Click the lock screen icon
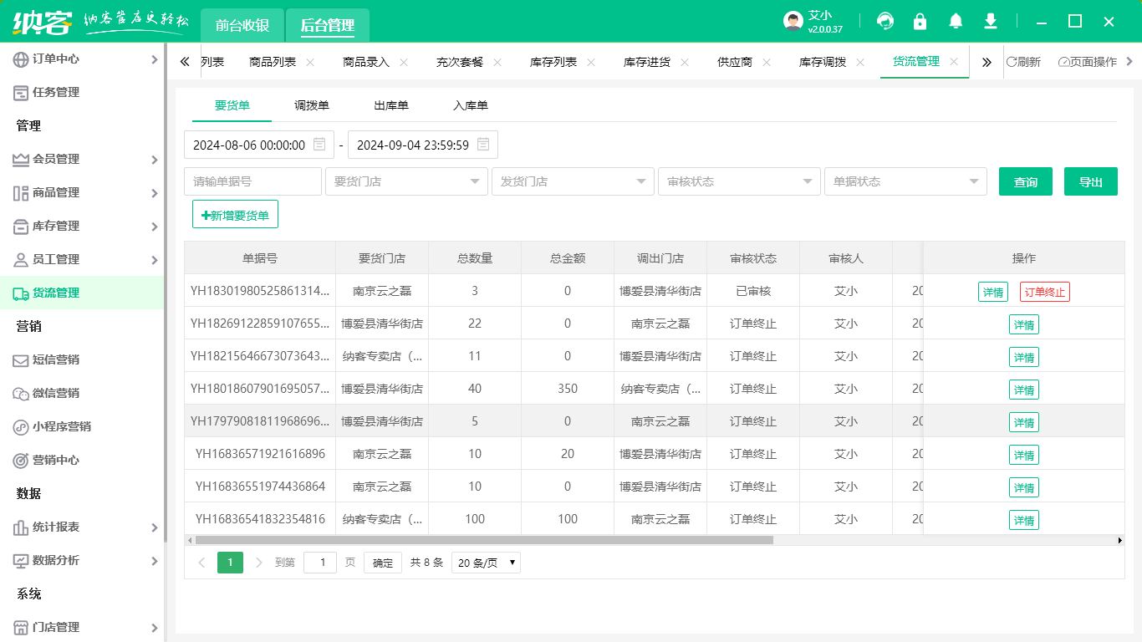 click(920, 22)
